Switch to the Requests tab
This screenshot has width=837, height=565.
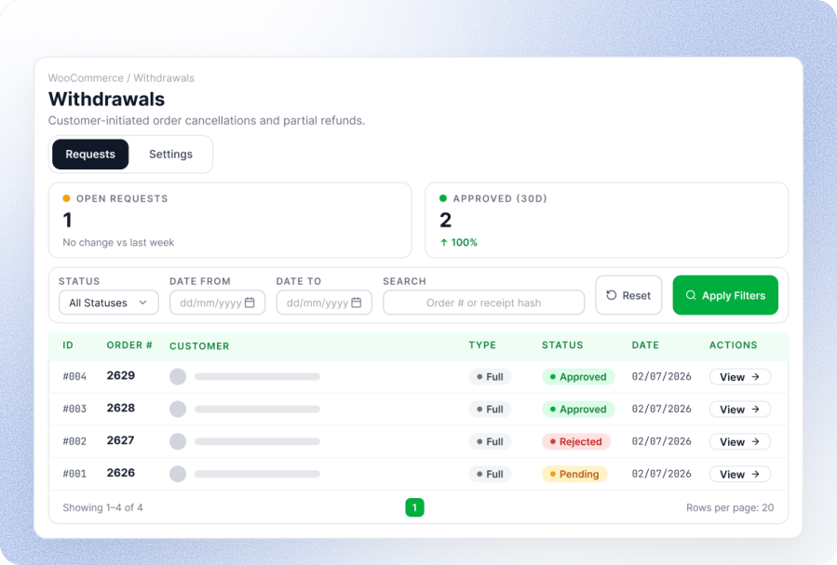(90, 155)
